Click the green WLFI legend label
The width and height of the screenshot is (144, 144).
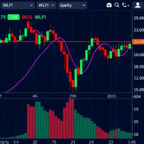40,17
